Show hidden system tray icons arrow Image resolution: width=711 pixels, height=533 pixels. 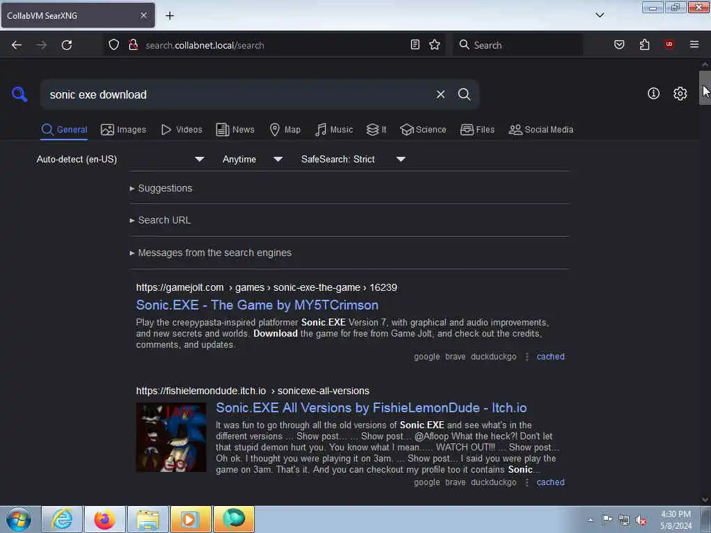coord(590,521)
